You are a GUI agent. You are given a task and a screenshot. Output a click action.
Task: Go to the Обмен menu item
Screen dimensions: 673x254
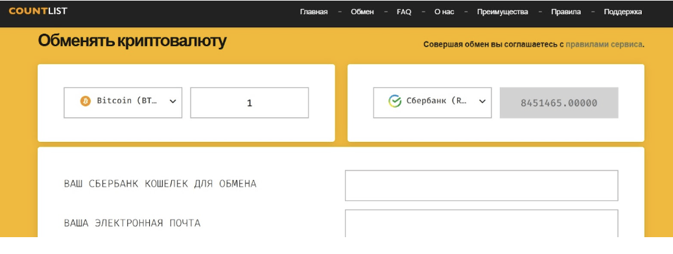tap(362, 12)
